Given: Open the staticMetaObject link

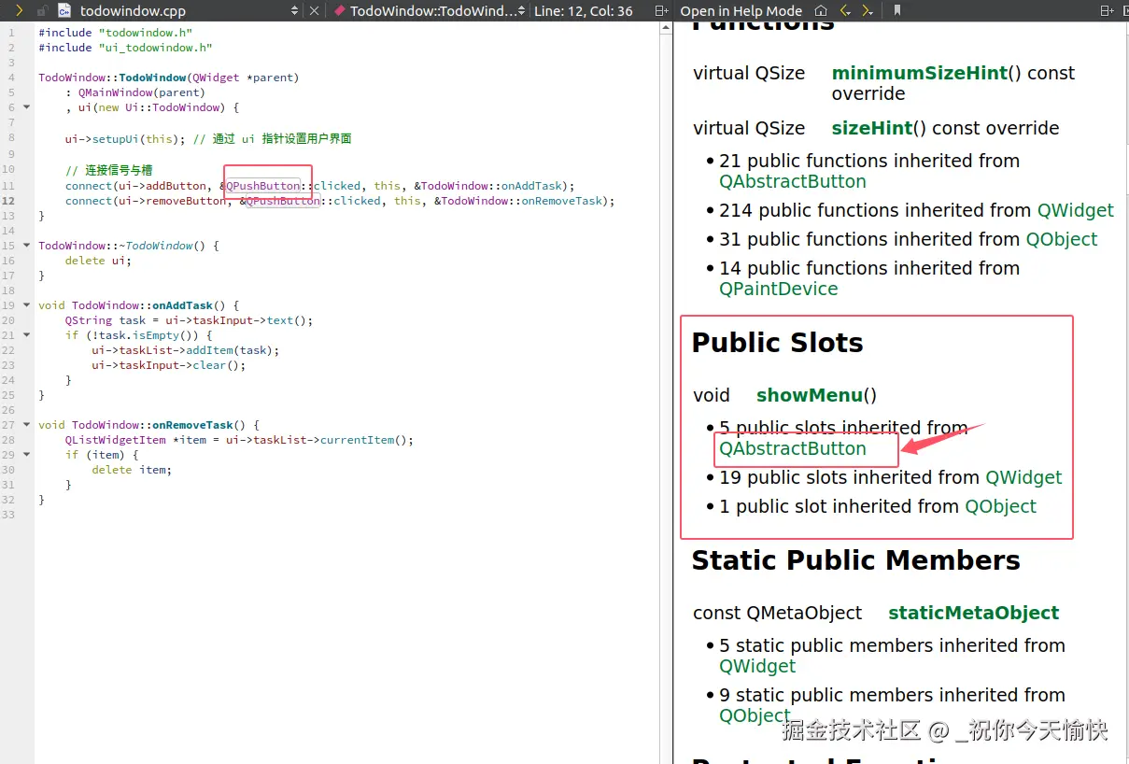Looking at the screenshot, I should point(974,613).
